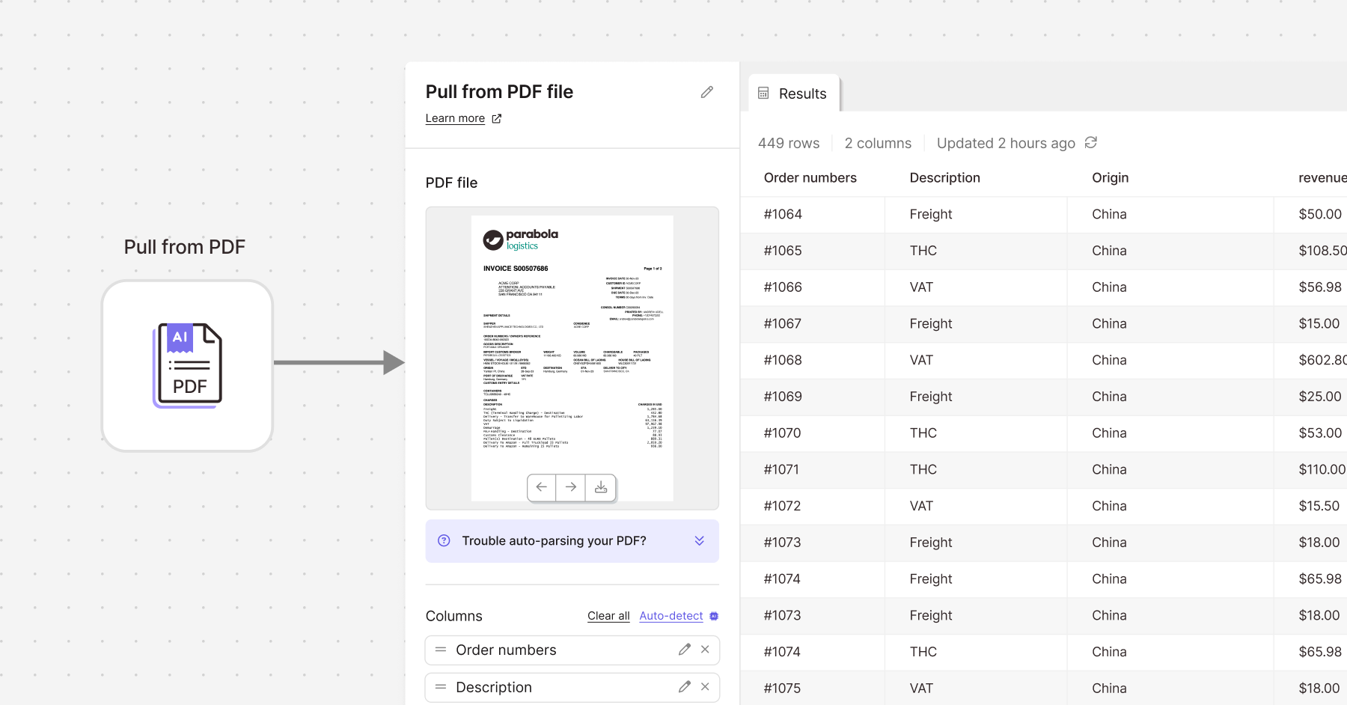Select order number cell #1065
Image resolution: width=1347 pixels, height=705 pixels.
(813, 251)
